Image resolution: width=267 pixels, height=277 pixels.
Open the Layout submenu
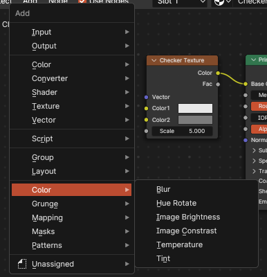point(71,171)
